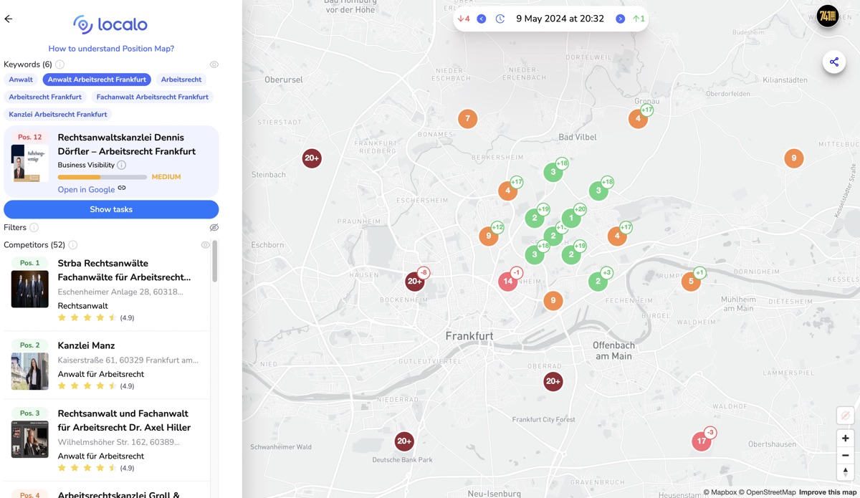
Task: Go back using the left arrow
Action: pos(9,19)
